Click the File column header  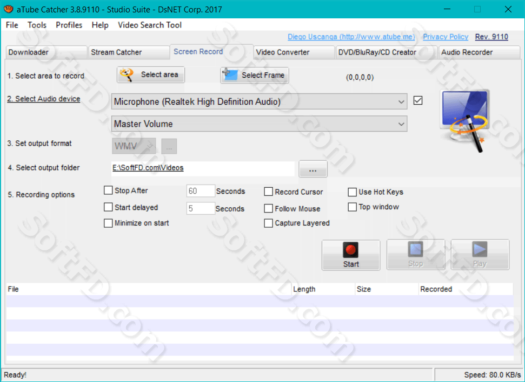tap(149, 289)
